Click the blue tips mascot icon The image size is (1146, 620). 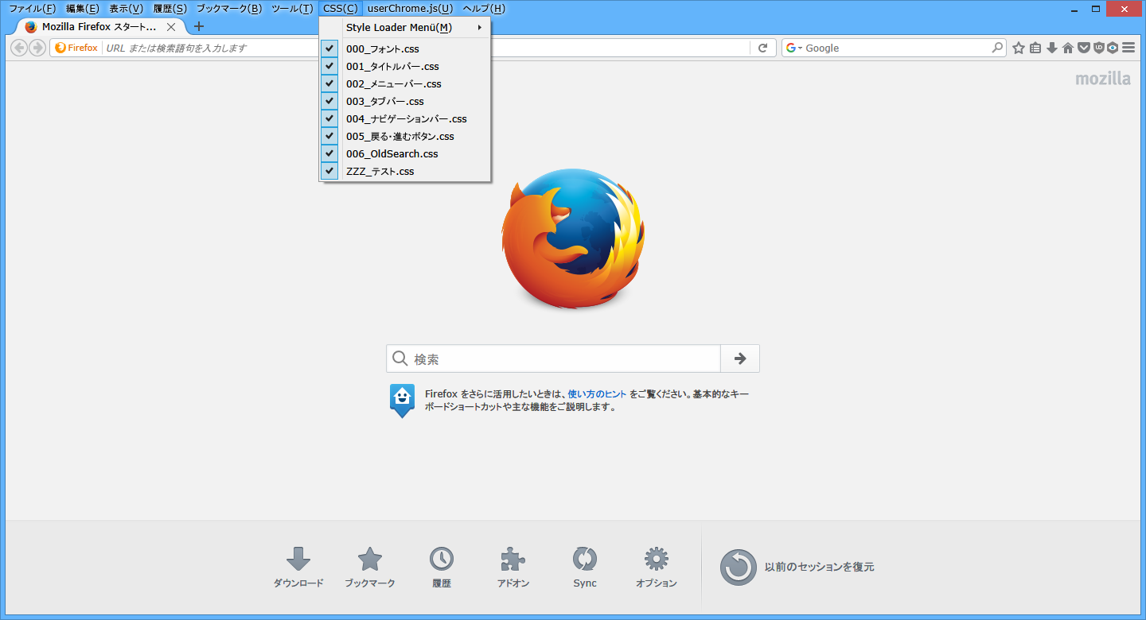coord(402,401)
